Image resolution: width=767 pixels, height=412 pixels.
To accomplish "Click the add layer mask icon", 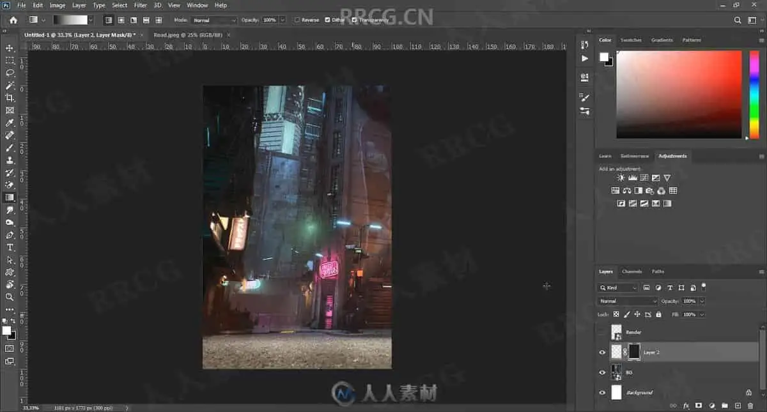I will point(699,406).
